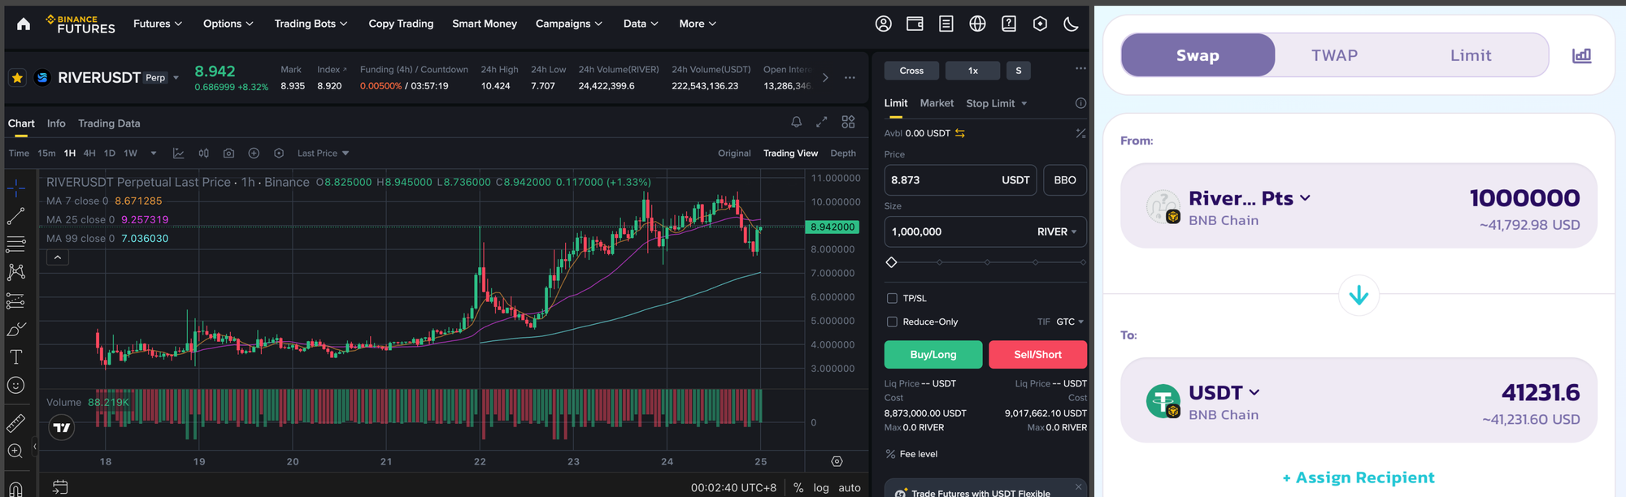Click the price alert bell icon
This screenshot has width=1626, height=497.
click(796, 122)
